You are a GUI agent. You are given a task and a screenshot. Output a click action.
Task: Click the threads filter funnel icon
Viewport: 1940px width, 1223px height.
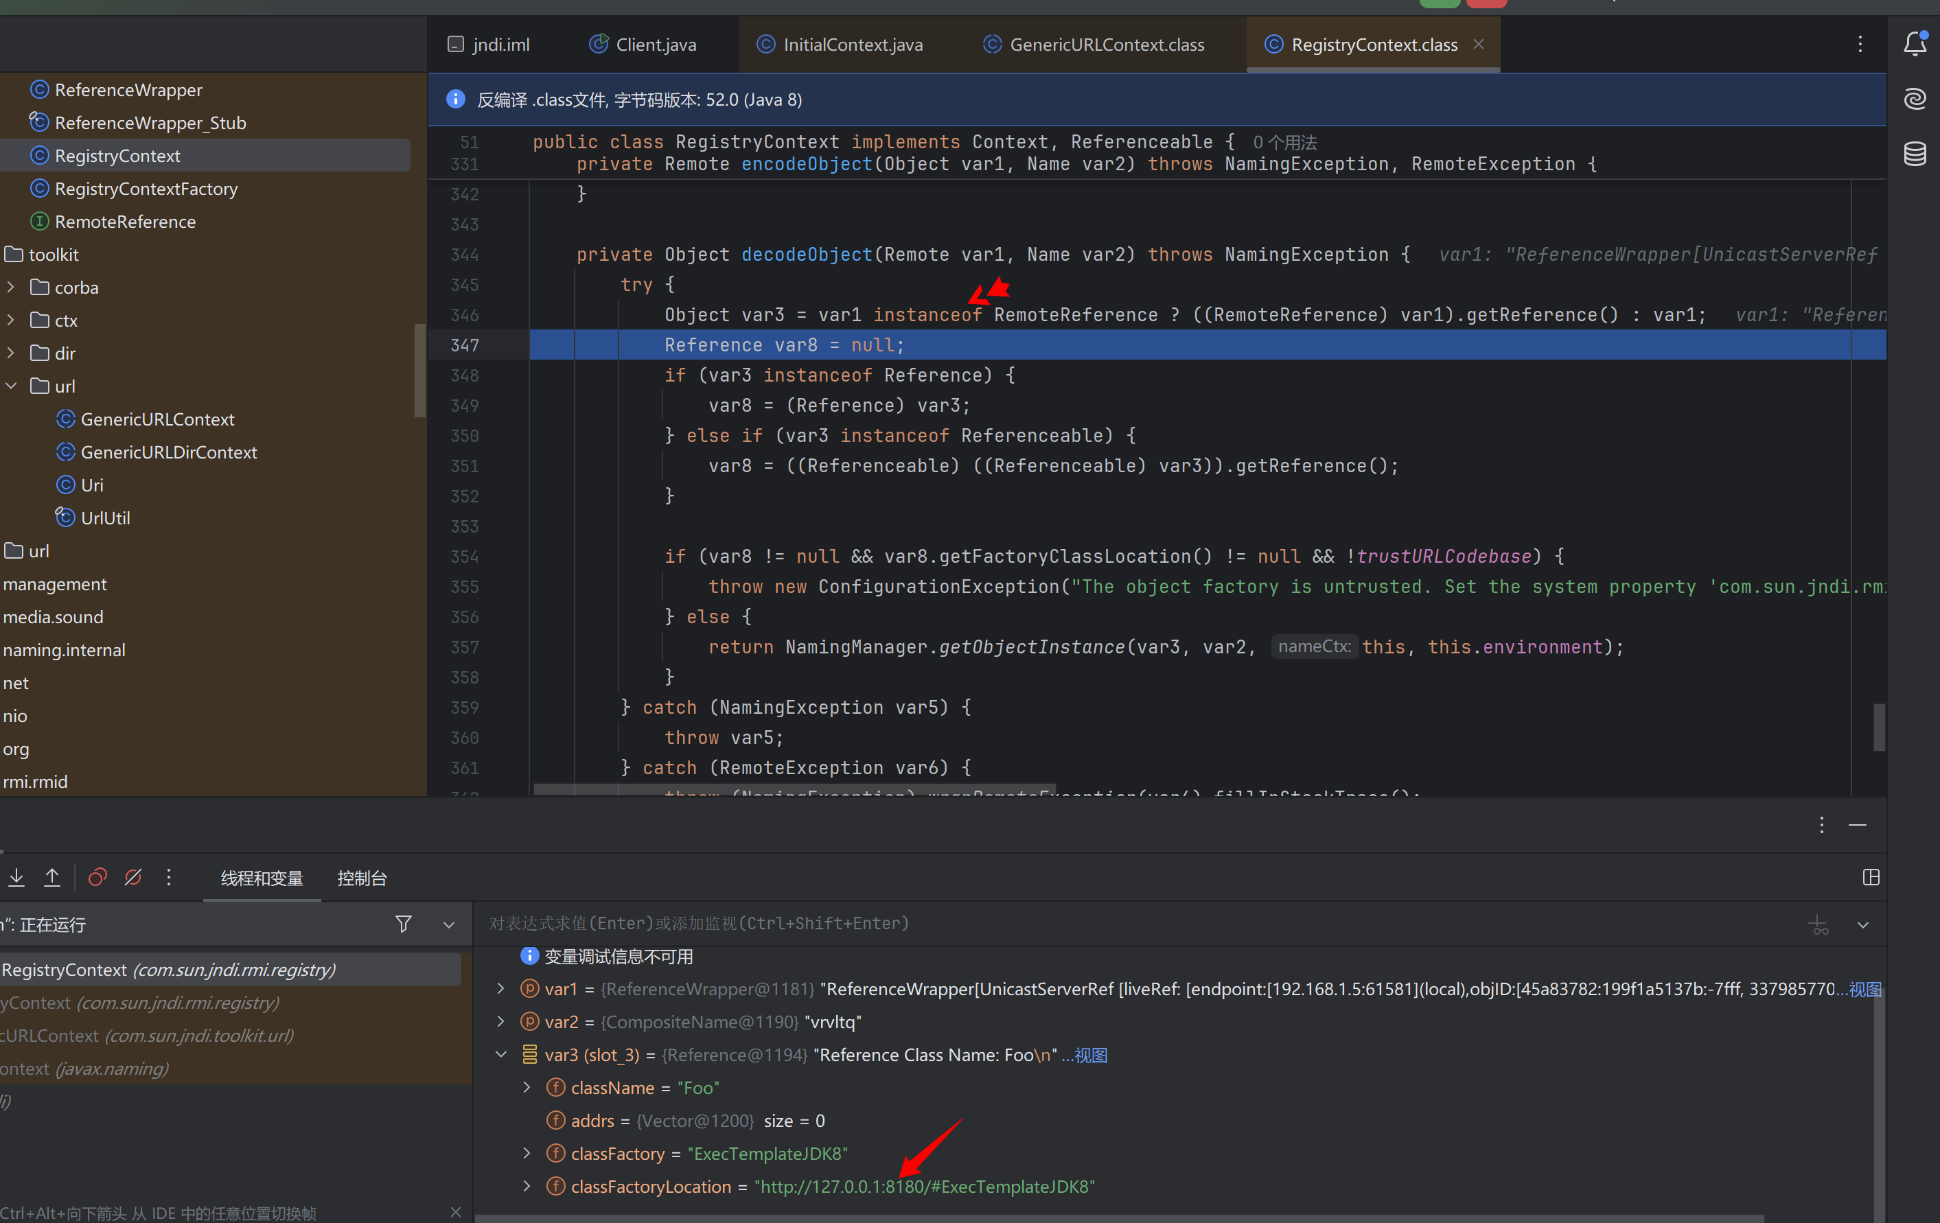coord(404,924)
